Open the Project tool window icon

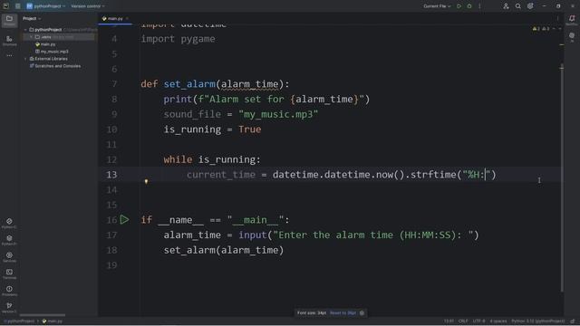tap(9, 20)
